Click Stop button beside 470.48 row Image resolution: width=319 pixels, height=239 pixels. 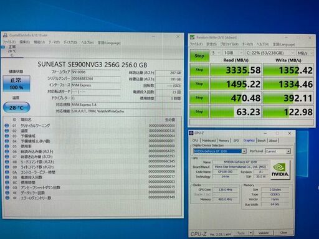pyautogui.click(x=199, y=98)
